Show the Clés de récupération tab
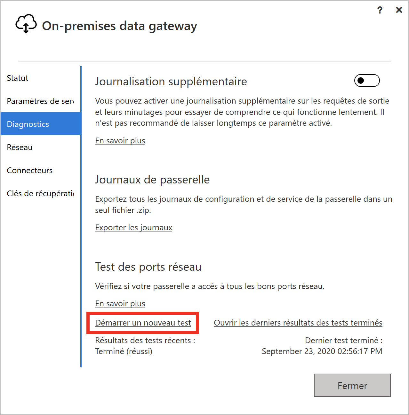409x415 pixels. [41, 193]
